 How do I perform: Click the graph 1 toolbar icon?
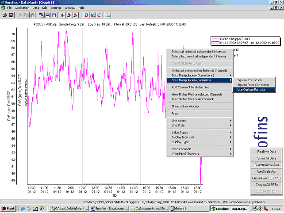pos(63,15)
